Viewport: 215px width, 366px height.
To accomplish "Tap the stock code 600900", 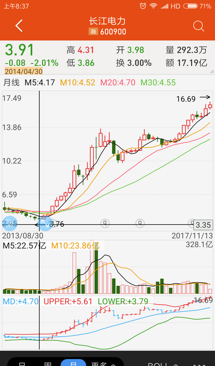I will pyautogui.click(x=113, y=31).
